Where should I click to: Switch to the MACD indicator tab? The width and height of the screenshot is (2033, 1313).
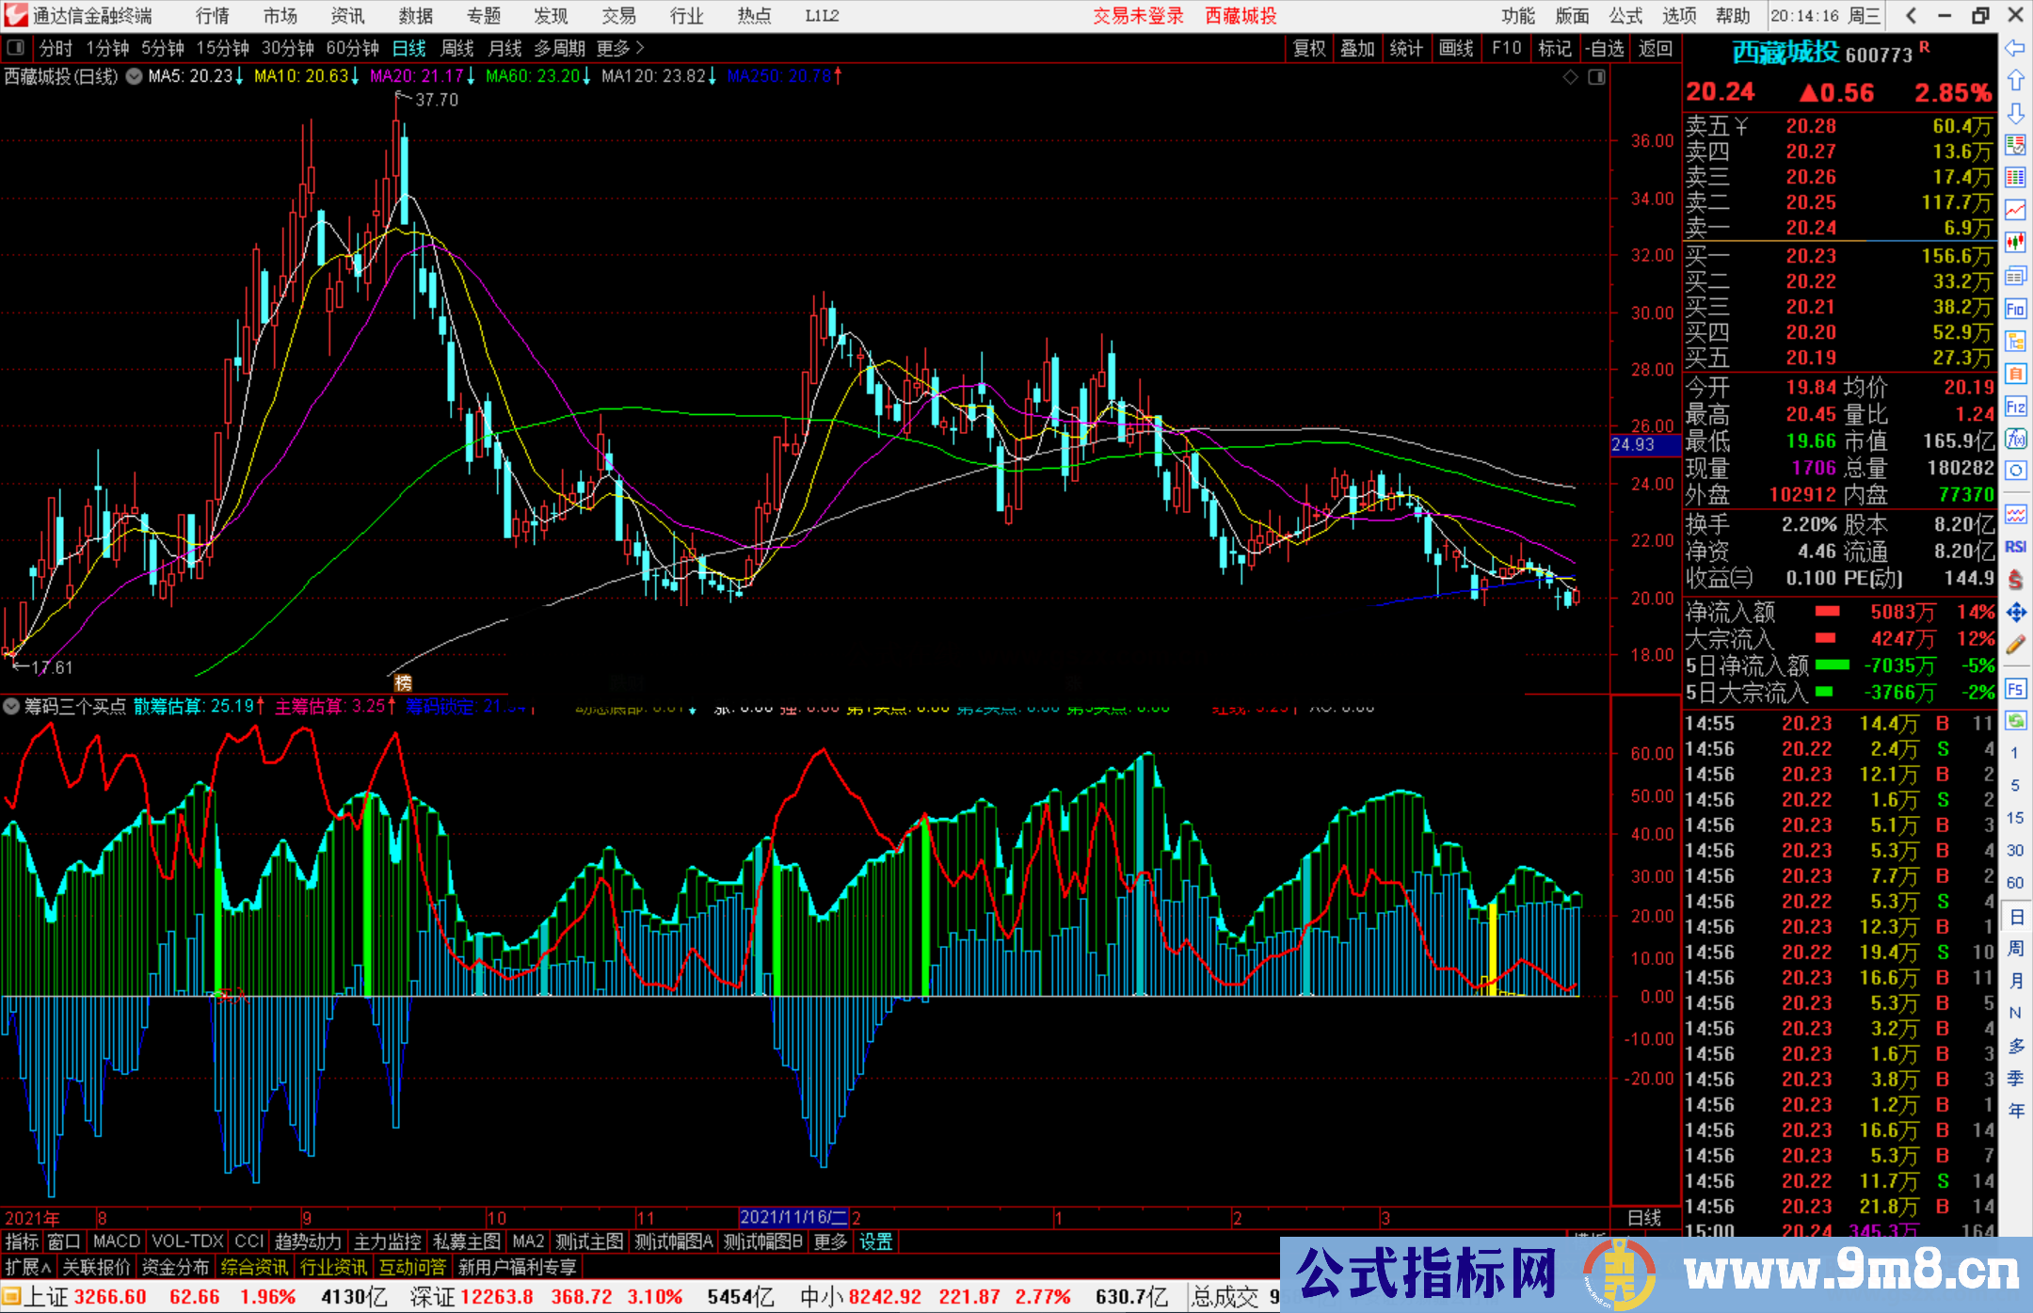pyautogui.click(x=117, y=1241)
